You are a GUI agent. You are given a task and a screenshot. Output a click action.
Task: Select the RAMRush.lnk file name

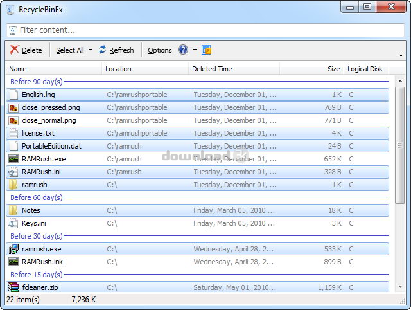pyautogui.click(x=42, y=262)
